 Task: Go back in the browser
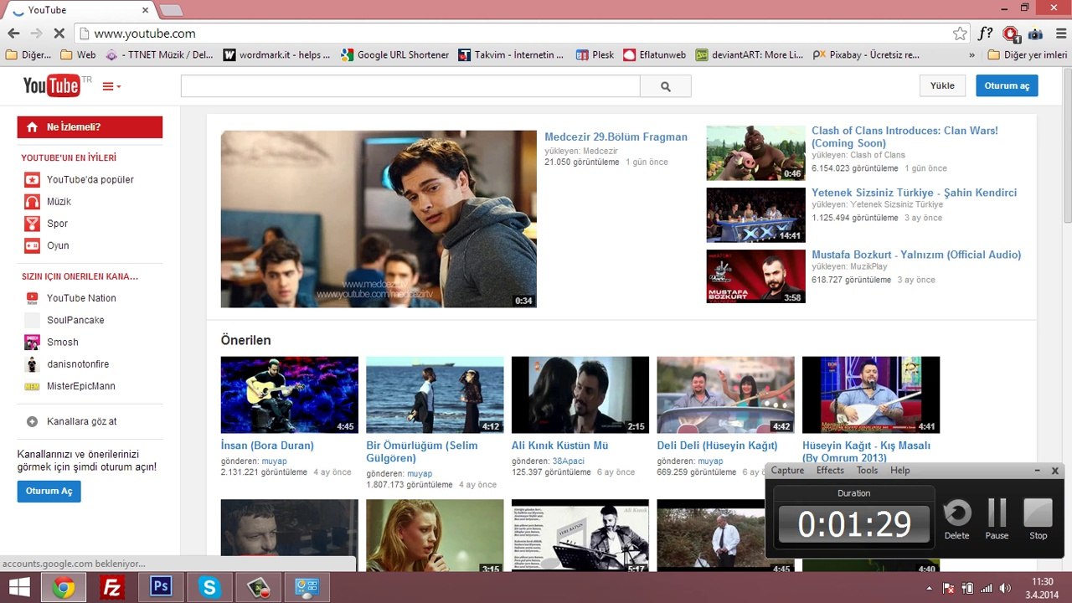click(13, 33)
